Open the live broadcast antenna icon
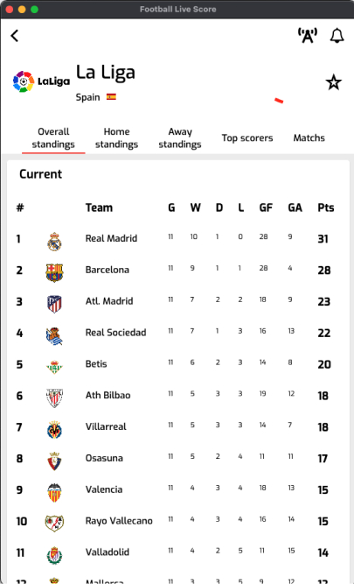354x584 pixels. point(307,35)
